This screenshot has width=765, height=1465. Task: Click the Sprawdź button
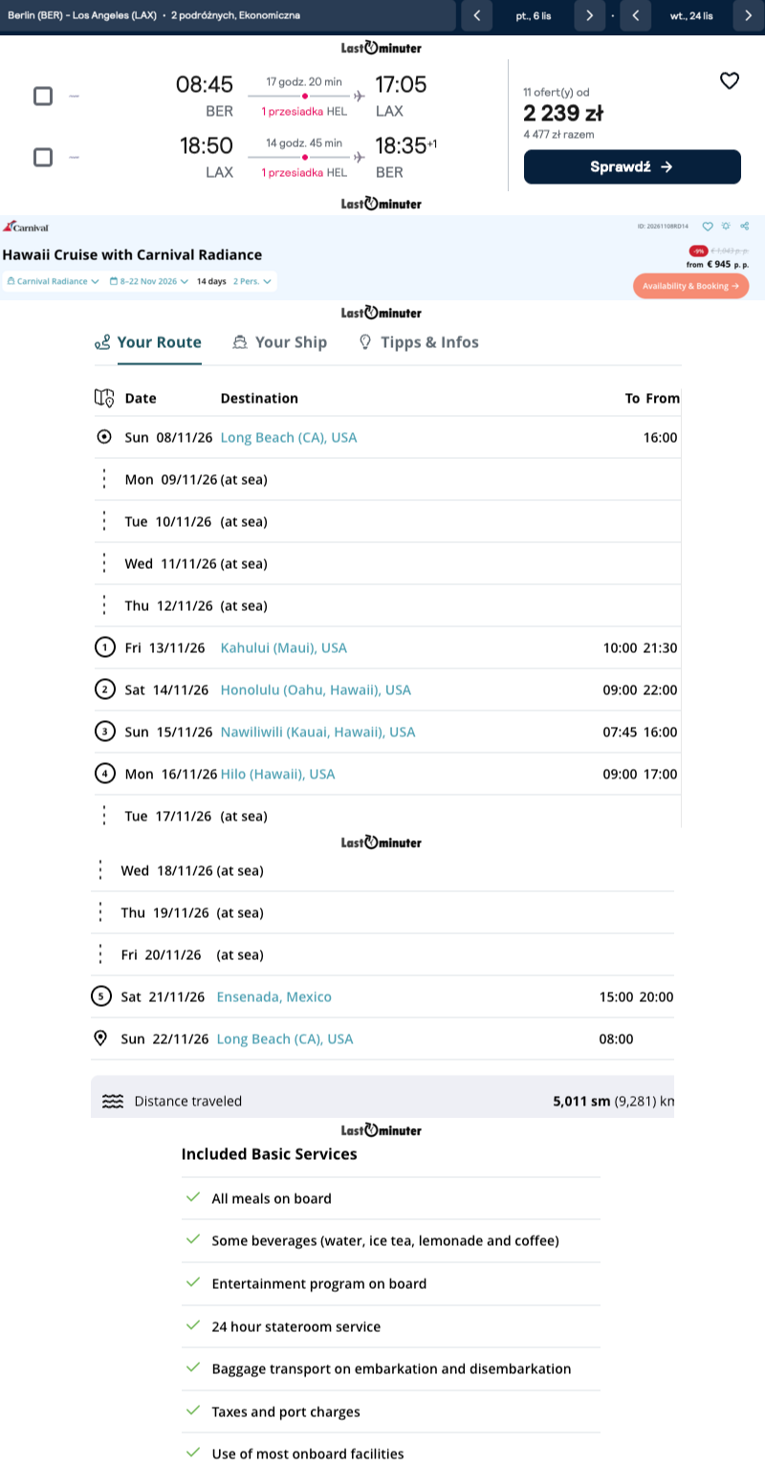632,166
